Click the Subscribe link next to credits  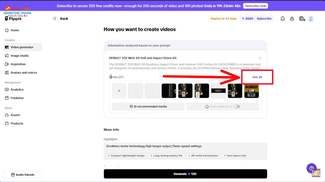point(264,19)
